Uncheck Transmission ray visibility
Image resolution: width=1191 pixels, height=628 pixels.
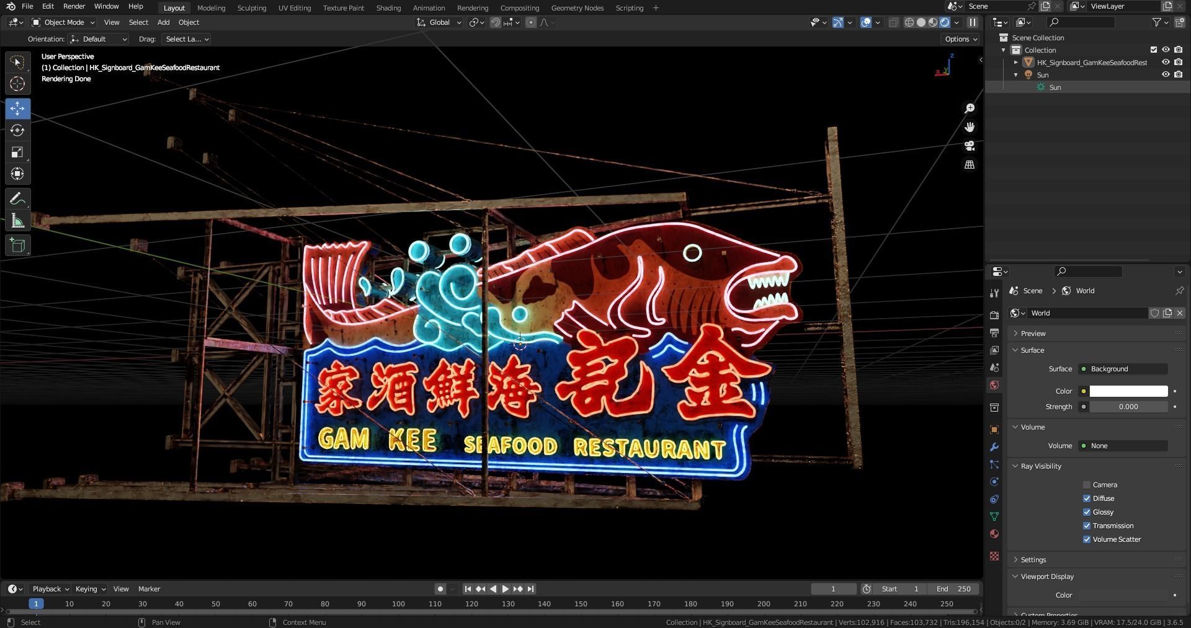1087,526
